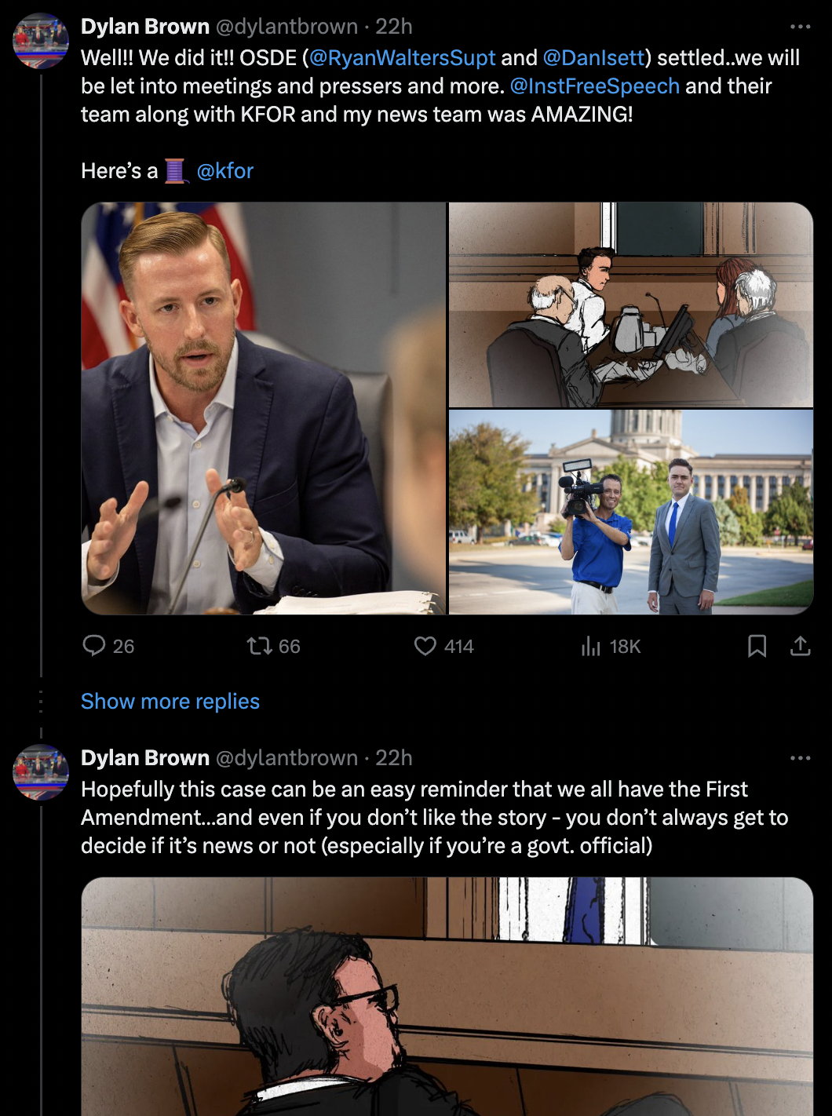
Task: Toggle the like heart on the tweet
Action: [x=426, y=646]
